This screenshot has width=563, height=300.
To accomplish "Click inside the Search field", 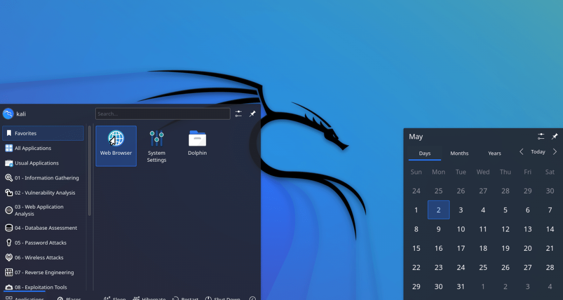I will click(162, 113).
